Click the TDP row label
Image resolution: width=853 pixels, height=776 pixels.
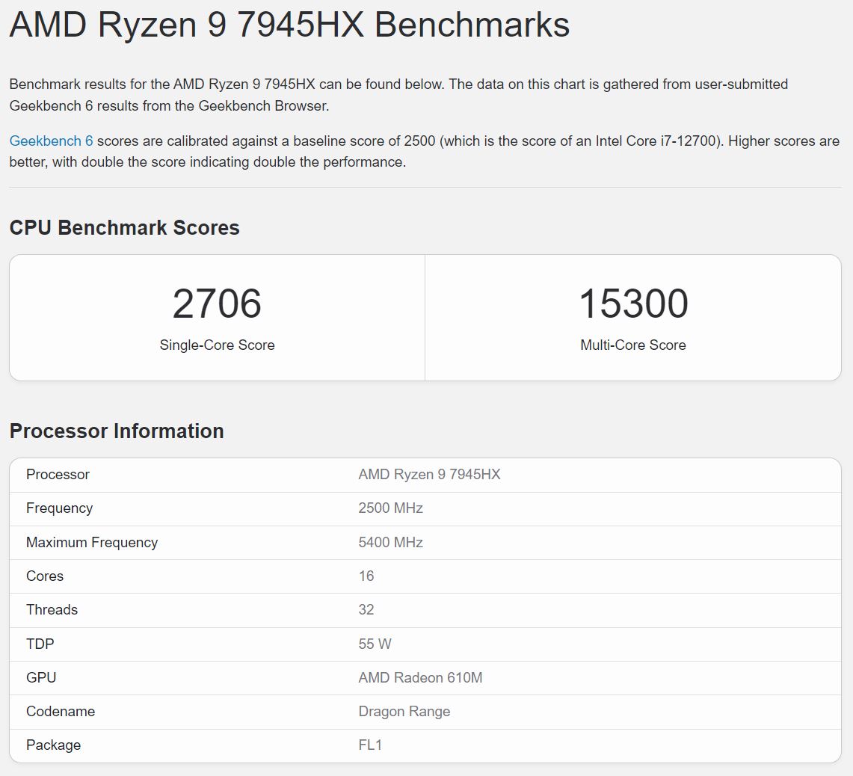(x=40, y=644)
